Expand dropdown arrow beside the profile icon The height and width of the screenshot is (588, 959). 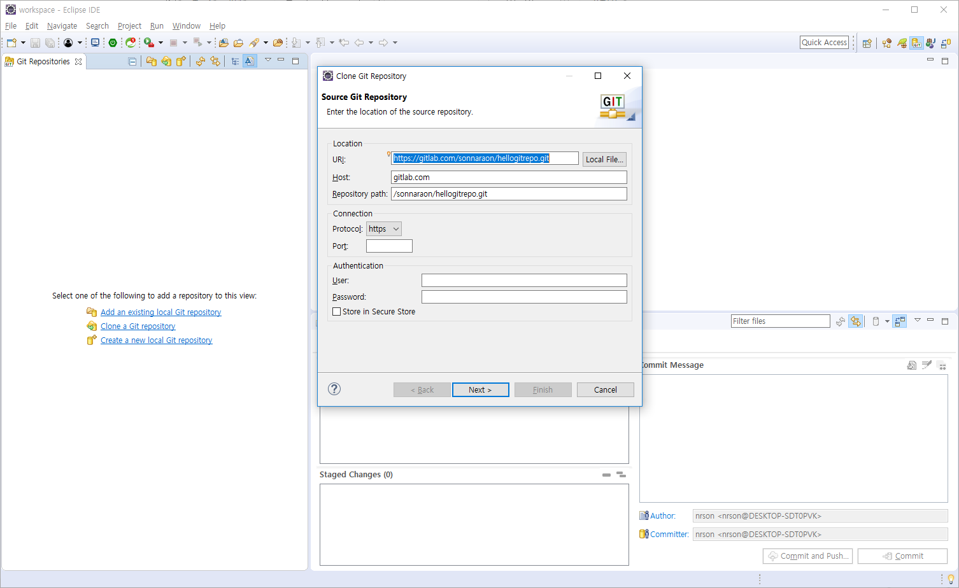coord(80,43)
